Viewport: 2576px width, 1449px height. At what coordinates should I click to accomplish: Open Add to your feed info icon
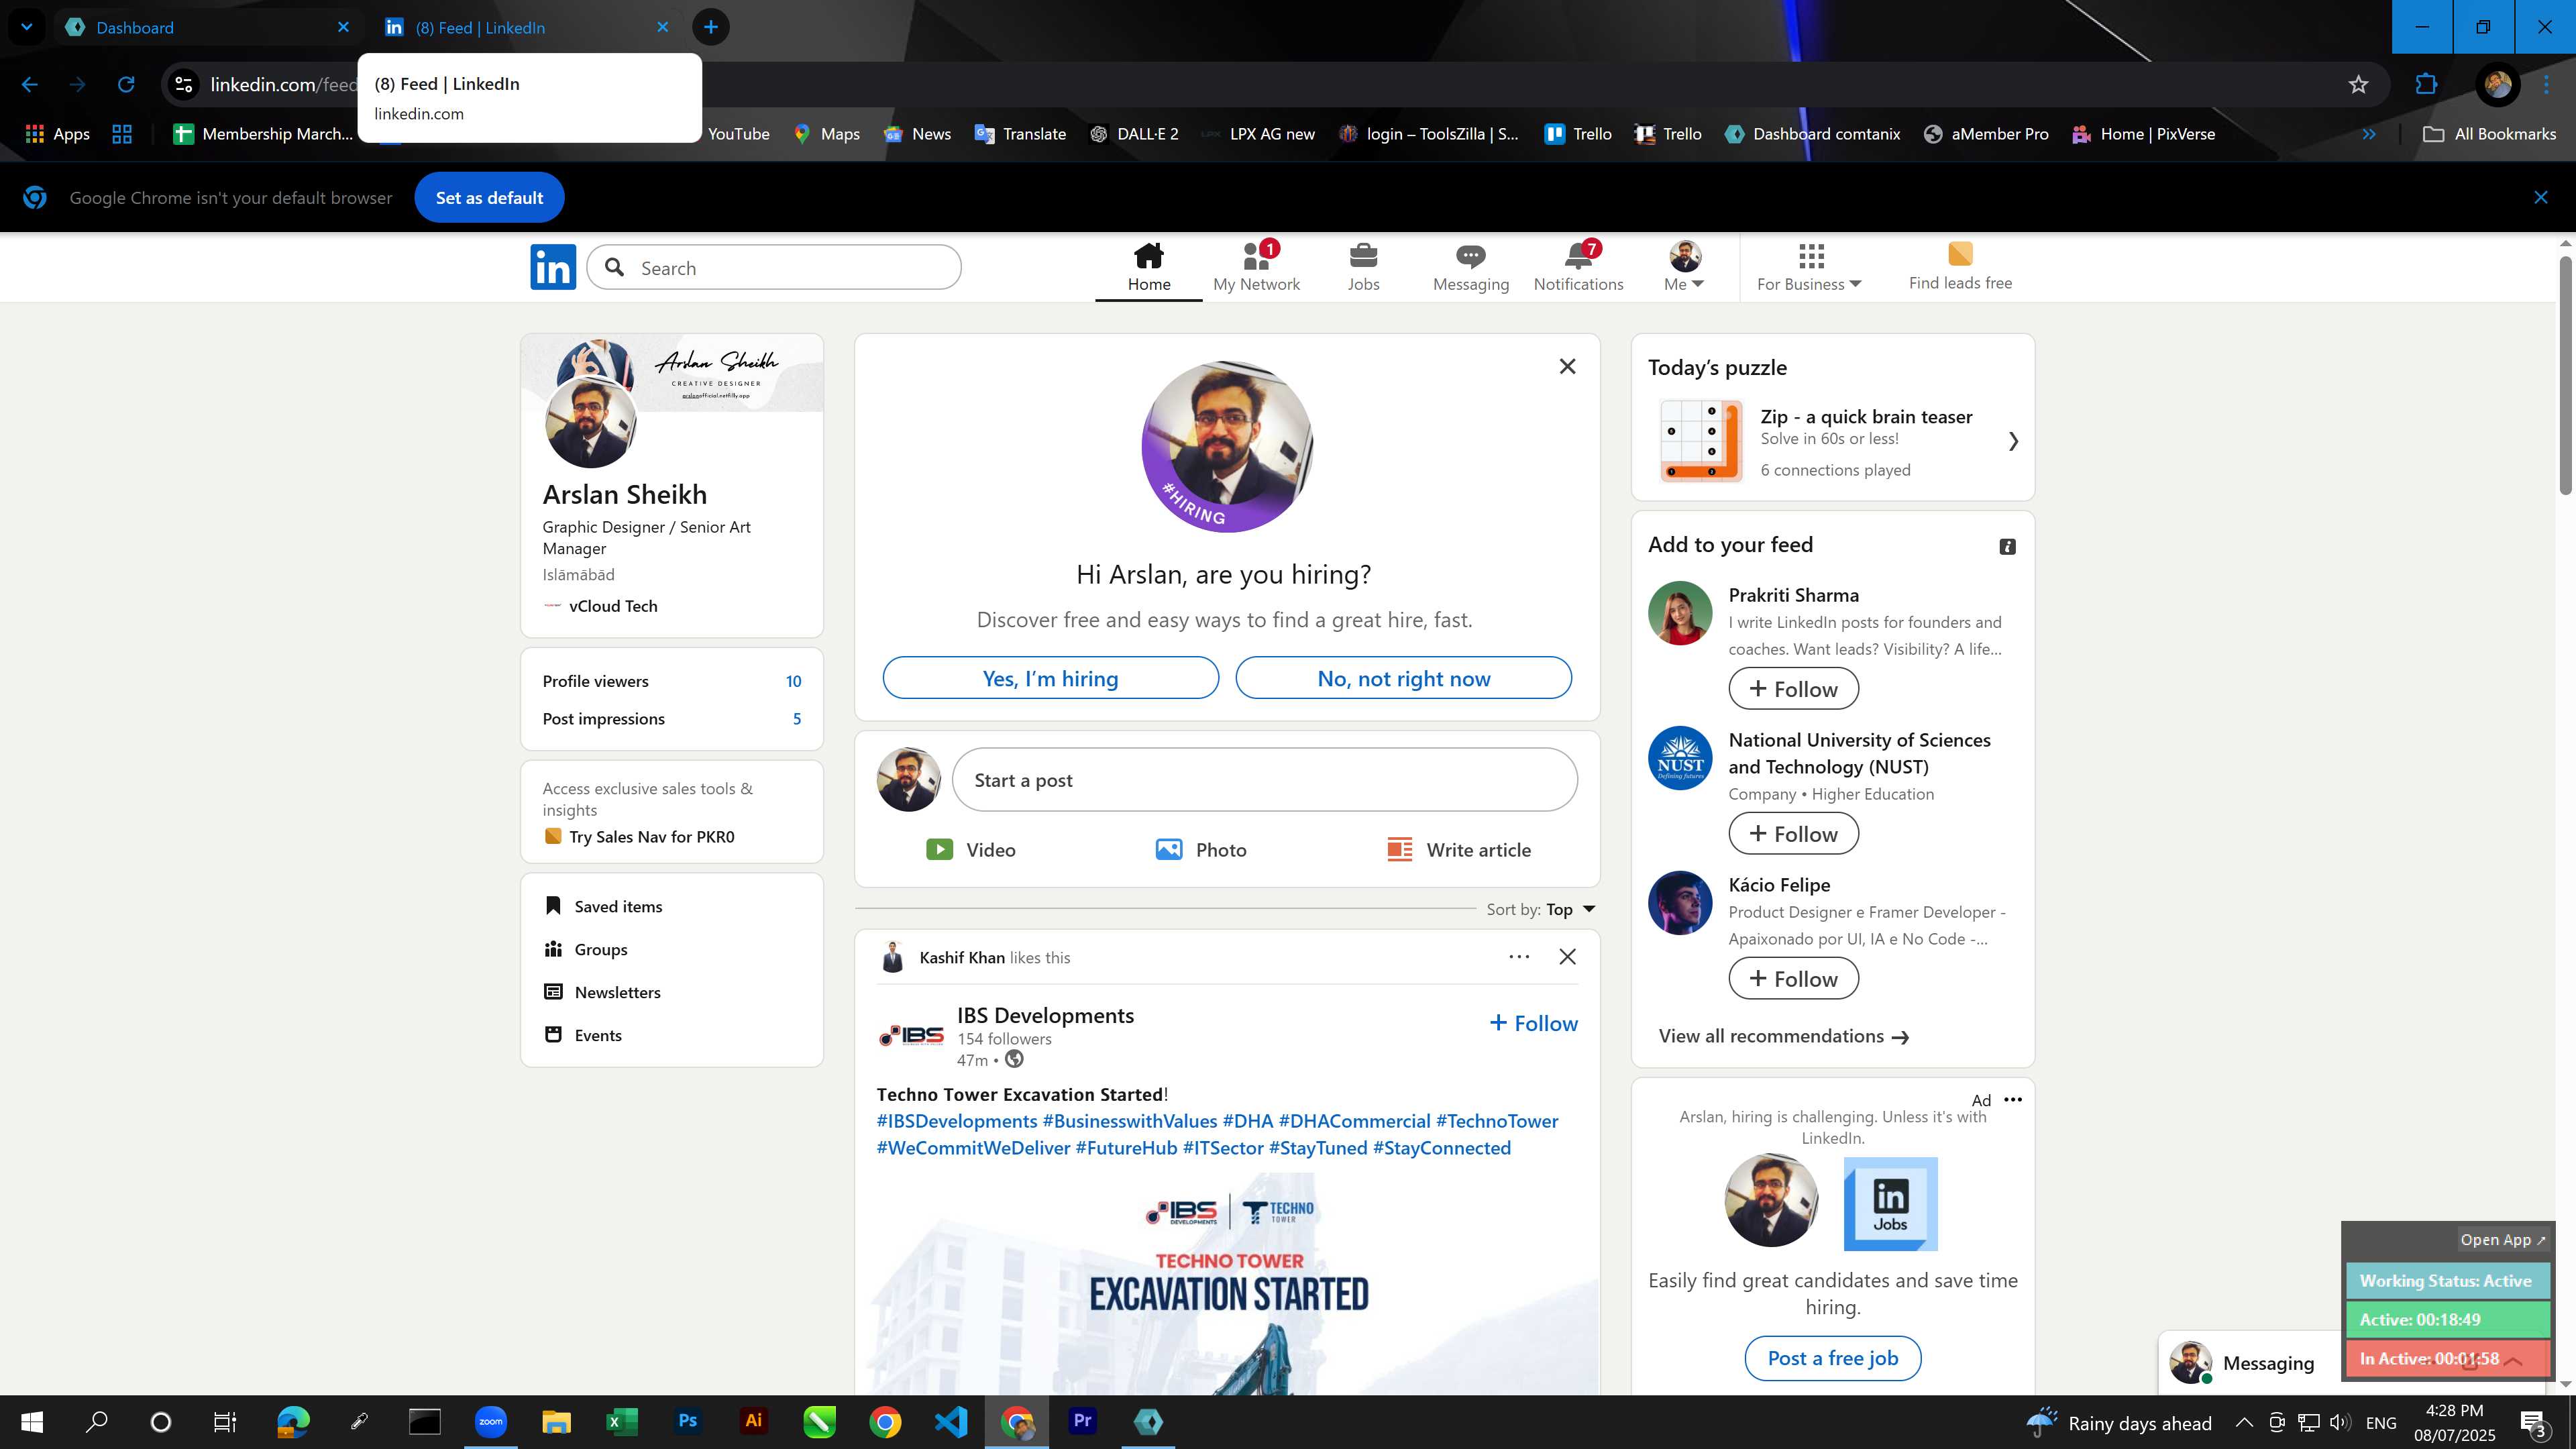(x=2007, y=546)
